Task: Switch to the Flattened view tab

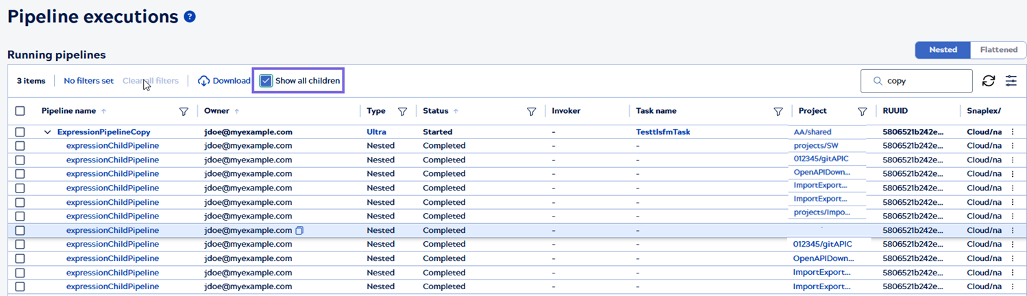Action: tap(998, 50)
